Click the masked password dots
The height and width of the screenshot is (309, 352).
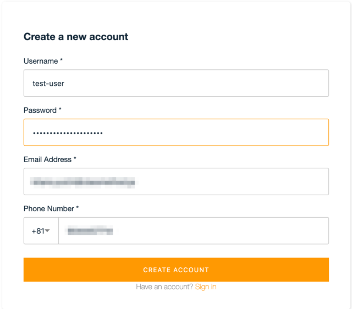point(68,133)
